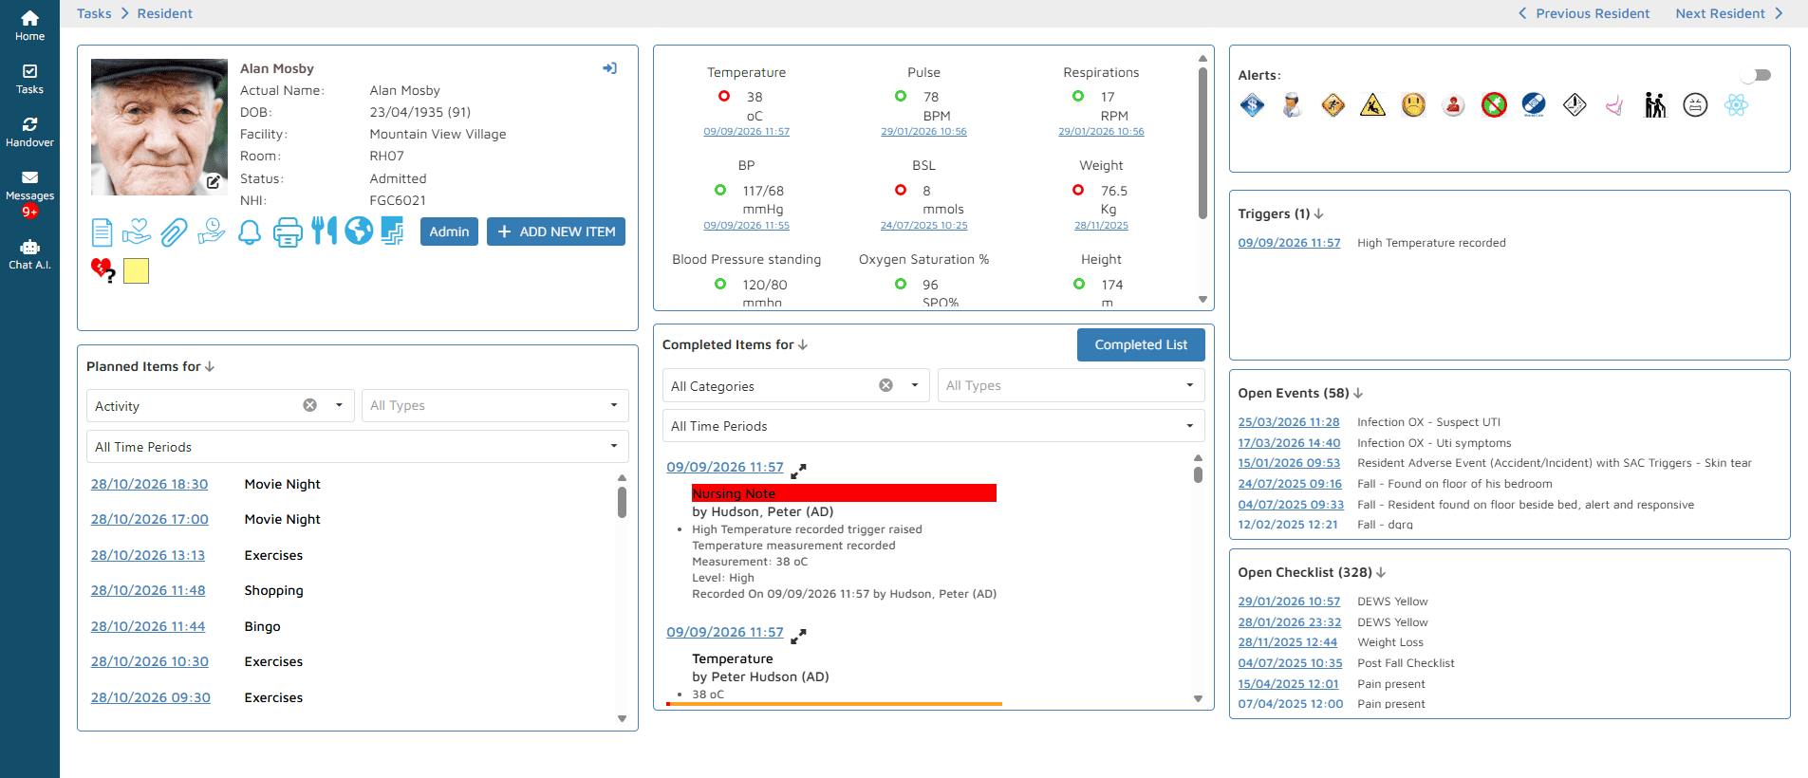The height and width of the screenshot is (778, 1808).
Task: Click the paperclip attachments icon
Action: click(x=174, y=232)
